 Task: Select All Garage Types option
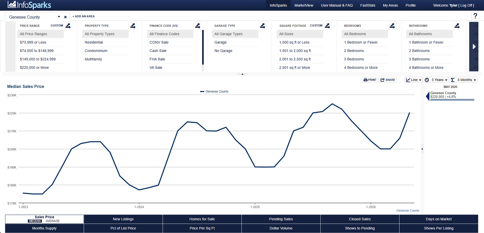tap(235, 34)
